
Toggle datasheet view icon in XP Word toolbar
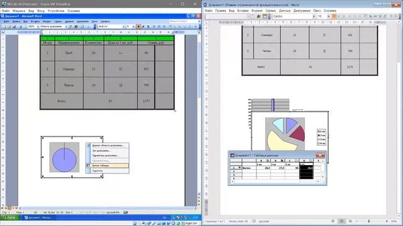pos(82,26)
